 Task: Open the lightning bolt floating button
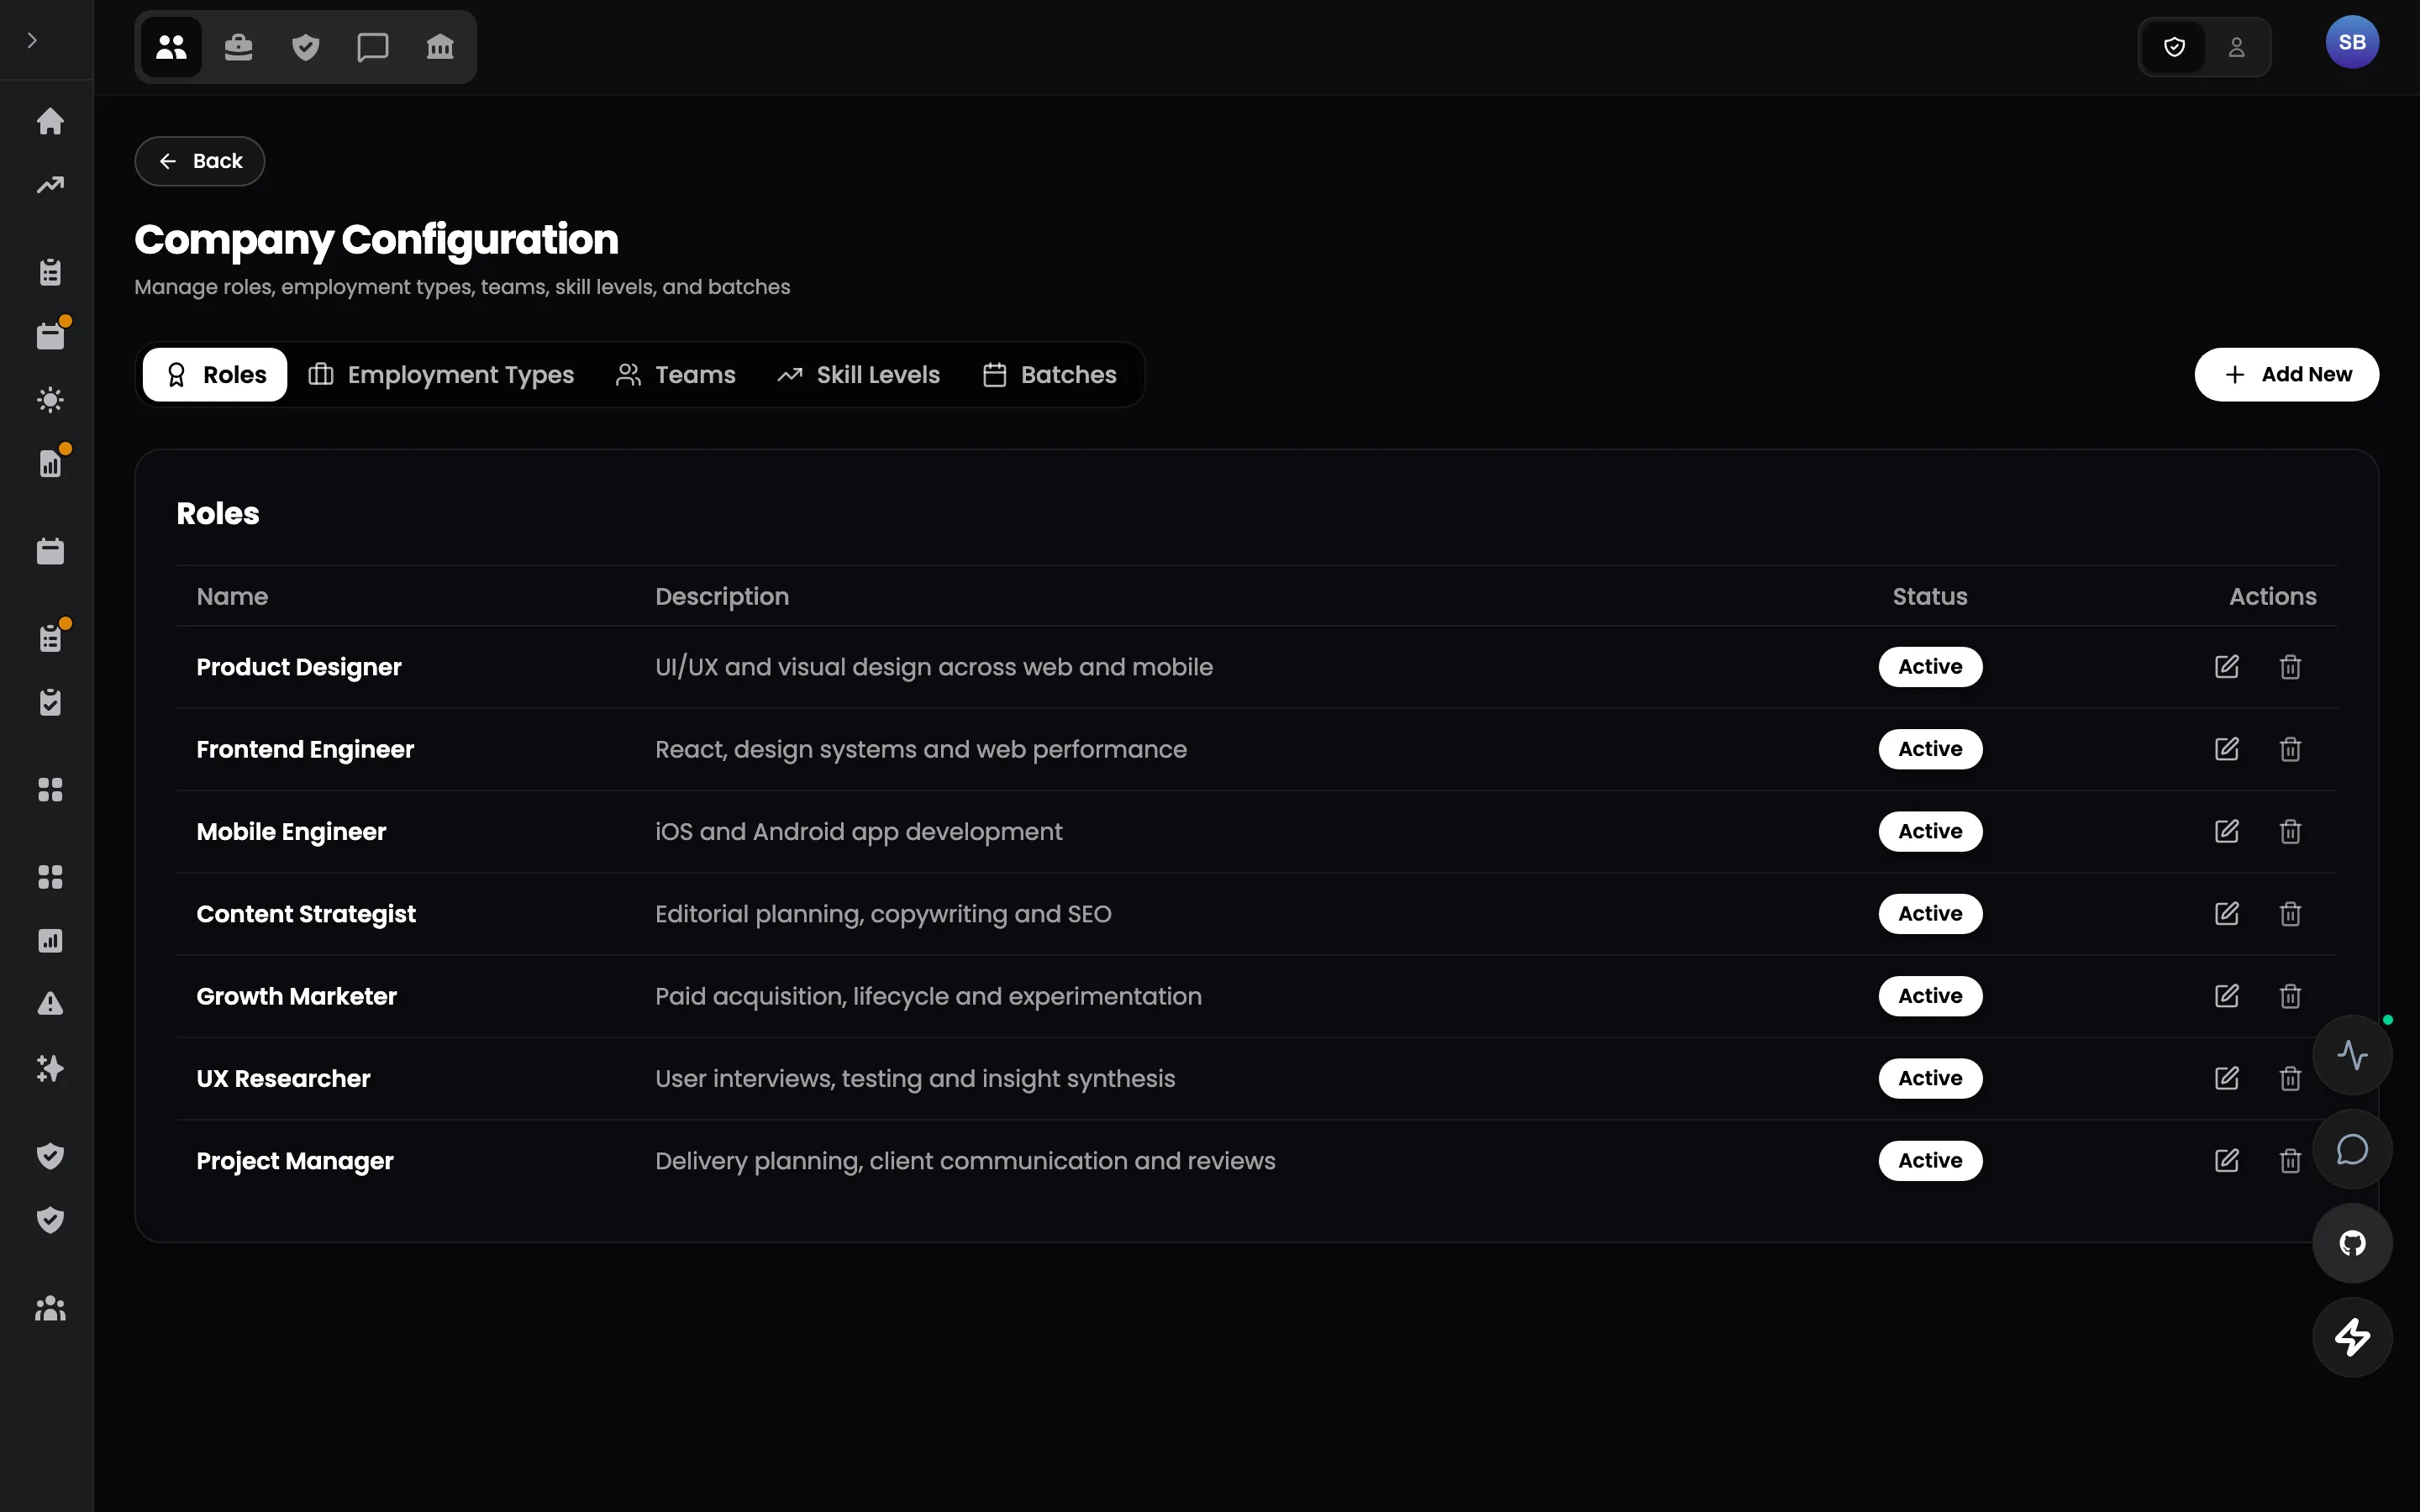click(x=2352, y=1337)
